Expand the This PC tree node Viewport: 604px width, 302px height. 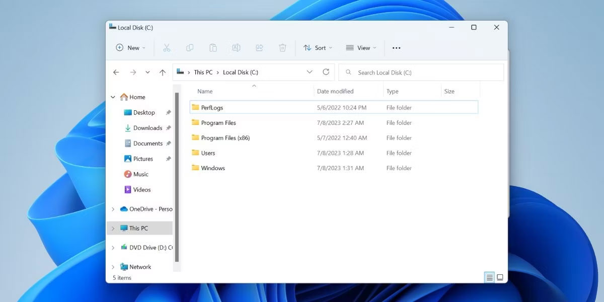tap(113, 229)
